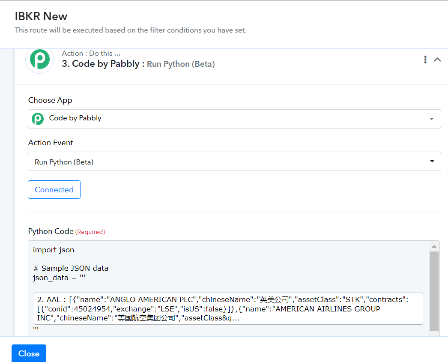The image size is (448, 362).
Task: Click the 'Python Code' field label
Action: point(51,231)
